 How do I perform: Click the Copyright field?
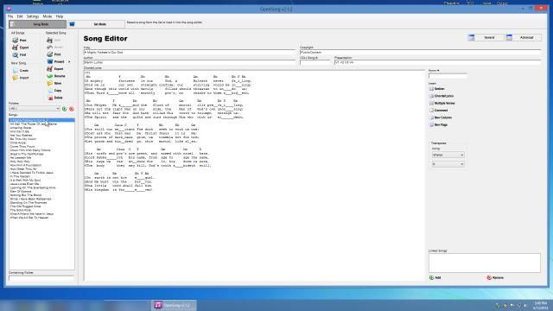(x=420, y=52)
